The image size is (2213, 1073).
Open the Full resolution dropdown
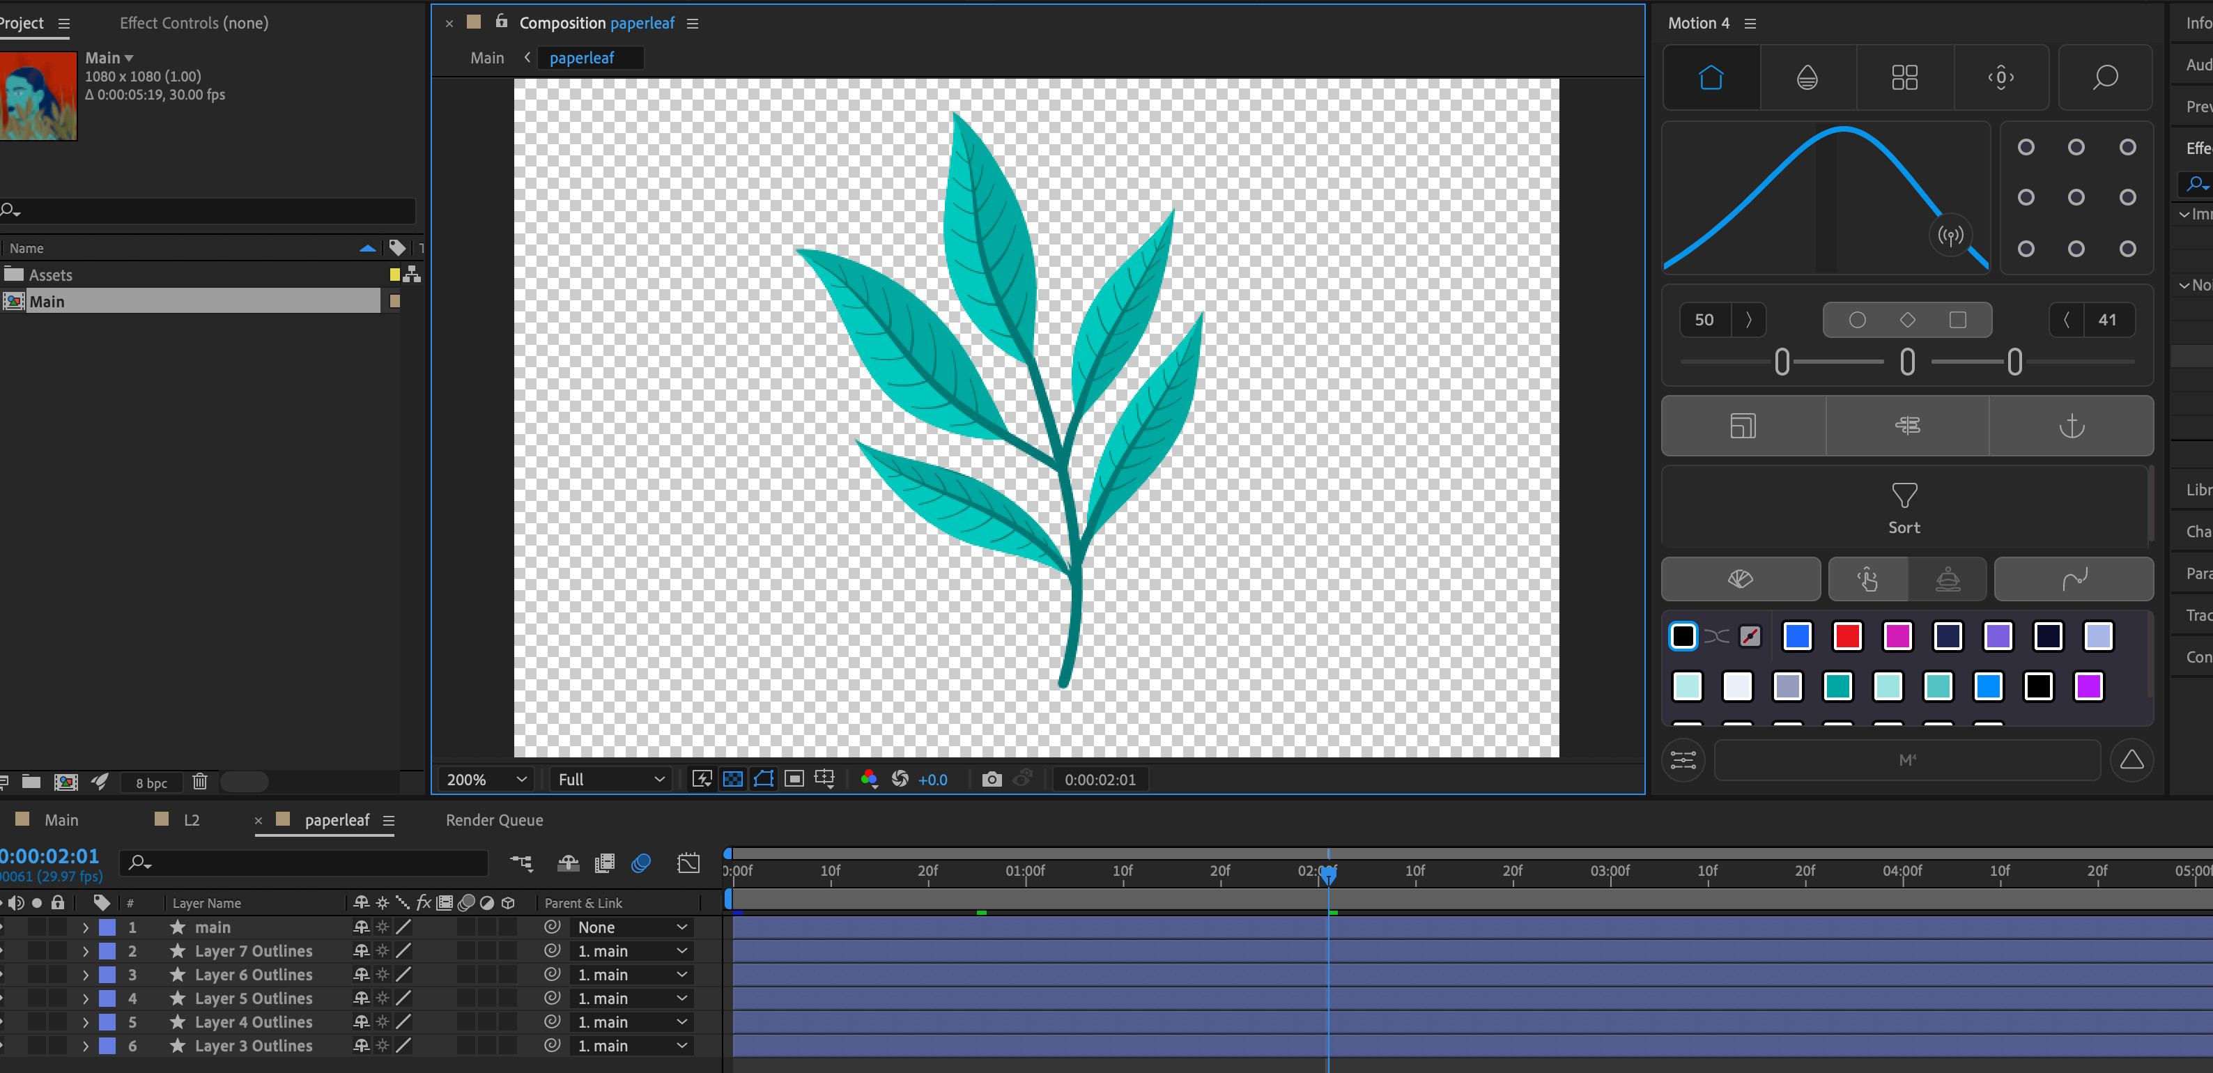[611, 779]
